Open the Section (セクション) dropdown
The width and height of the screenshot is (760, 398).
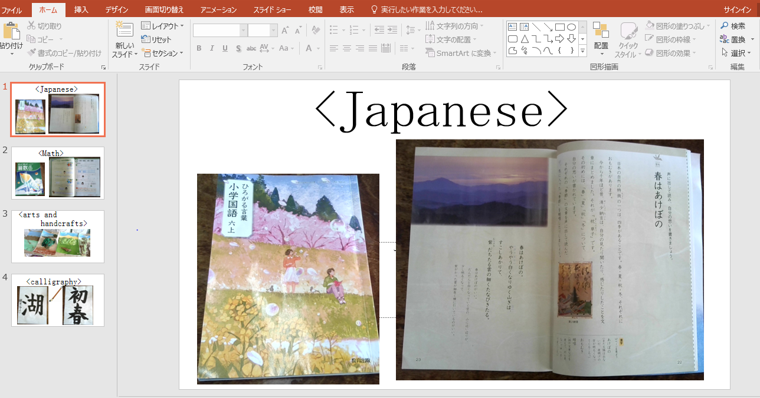[x=163, y=53]
